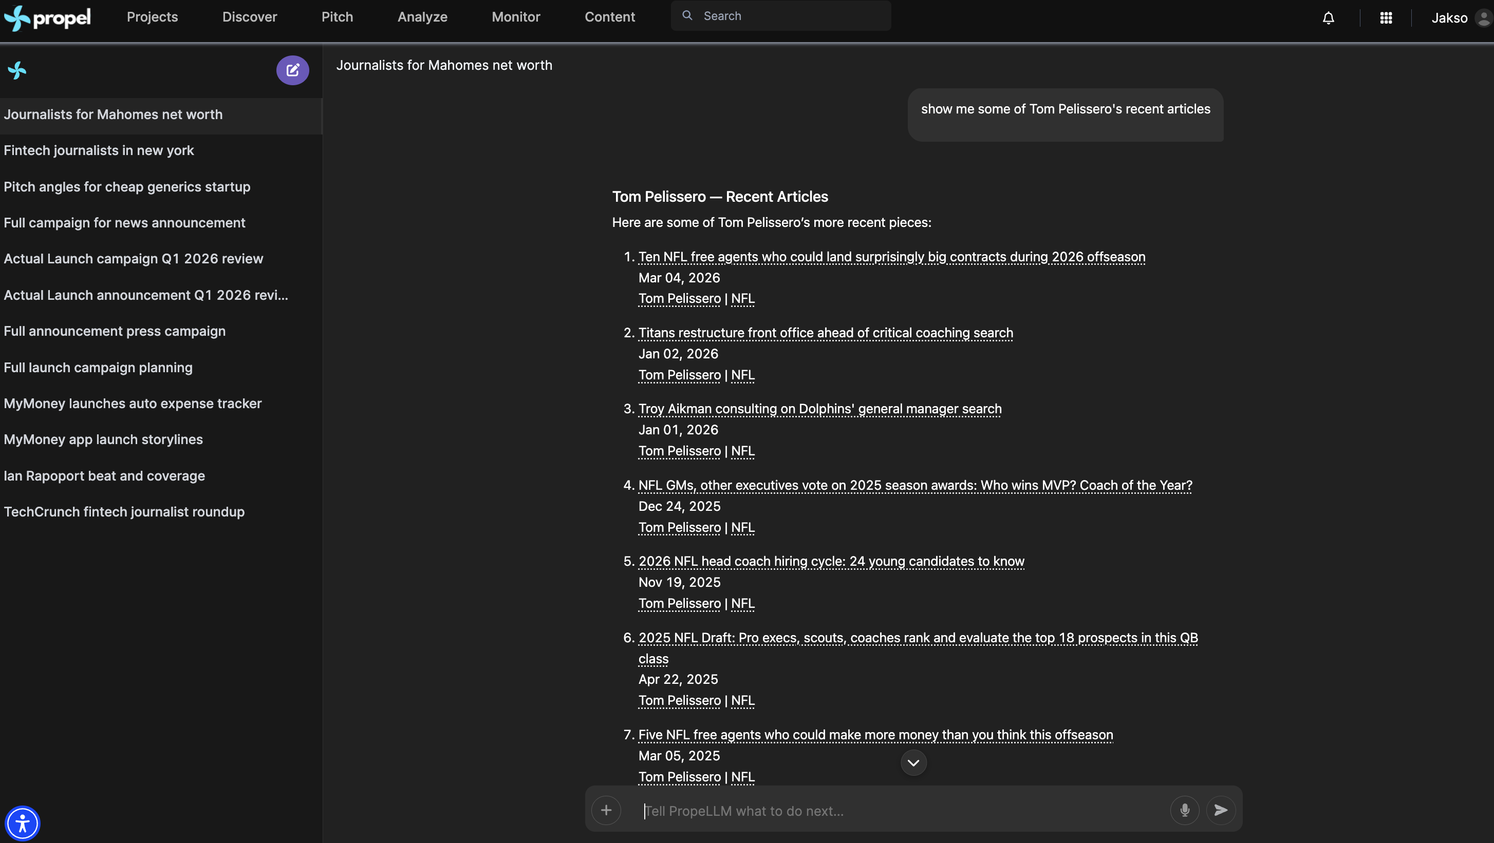
Task: Click the pinwheel icon in sidebar
Action: pos(17,71)
